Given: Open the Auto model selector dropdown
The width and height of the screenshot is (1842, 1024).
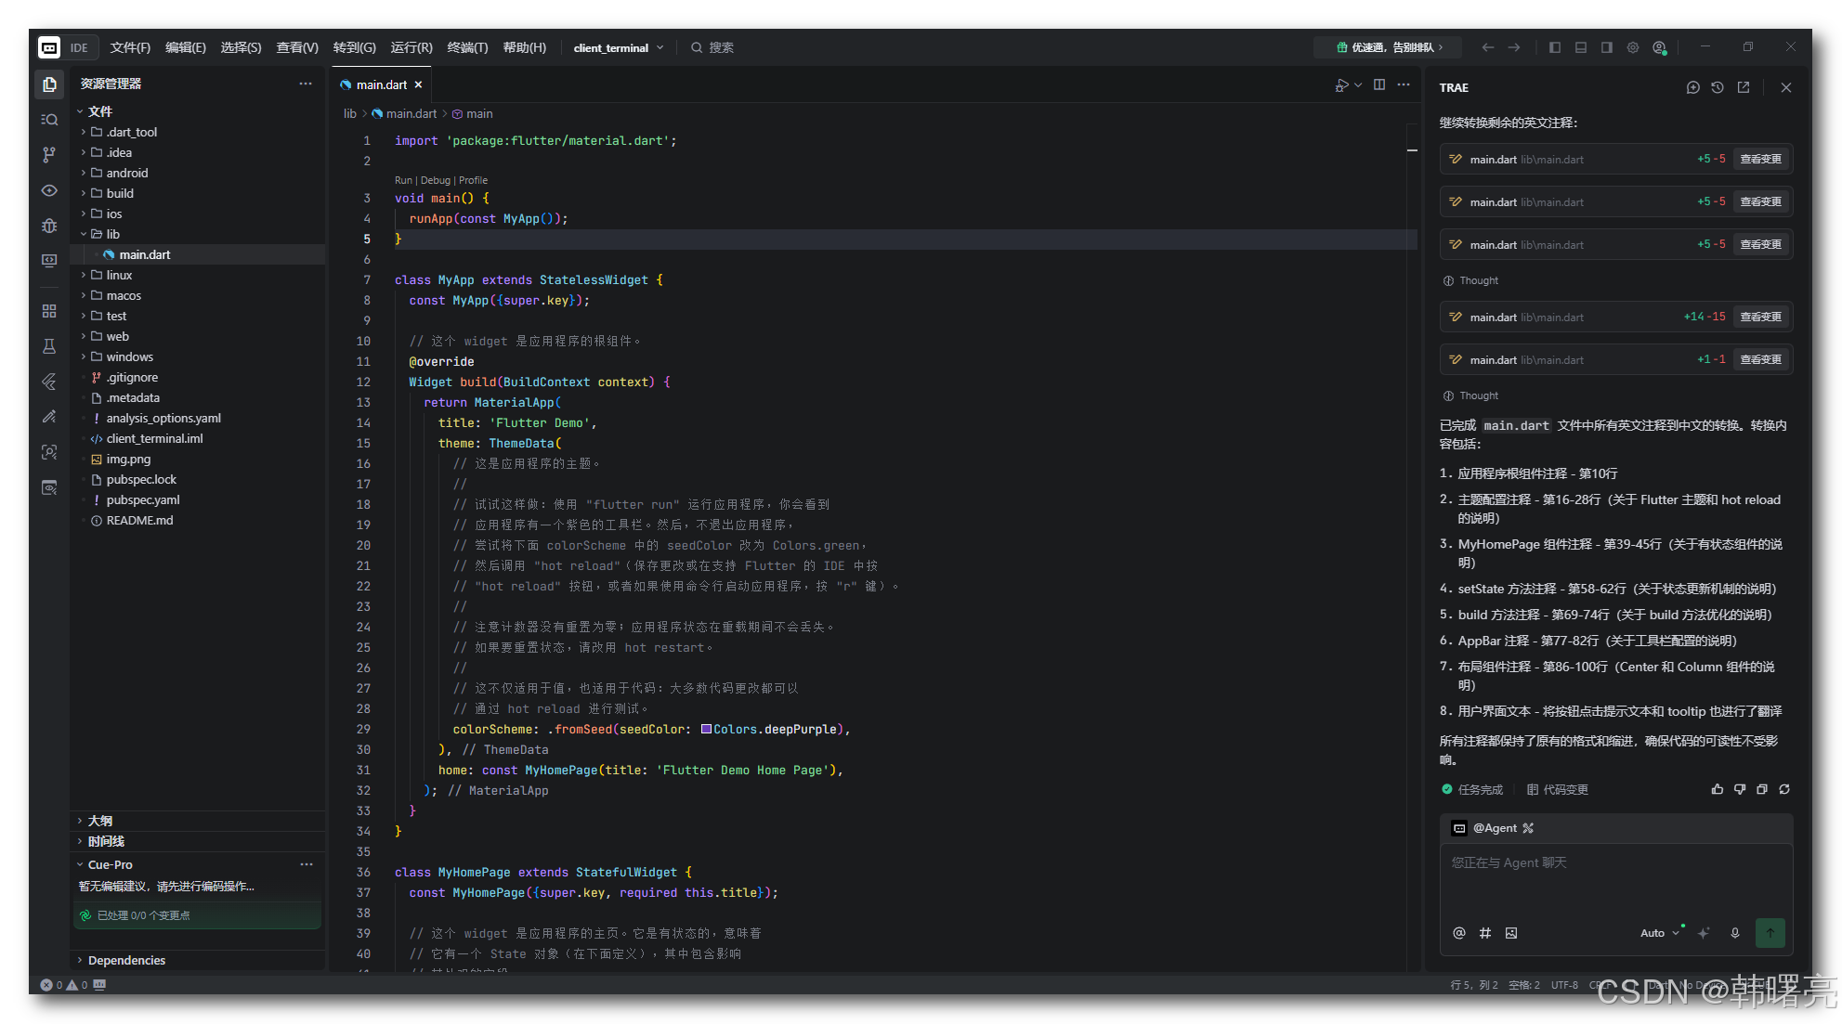Looking at the screenshot, I should point(1661,933).
